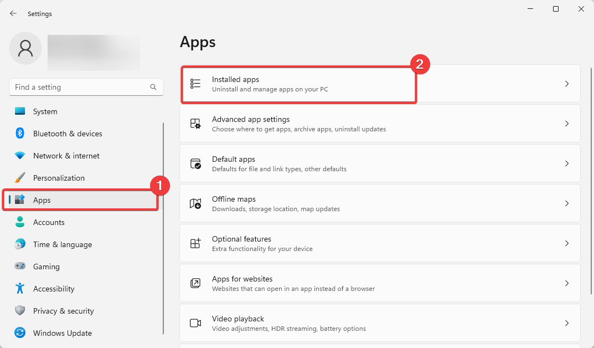The width and height of the screenshot is (594, 348).
Task: Open System in the sidebar
Action: pos(45,111)
